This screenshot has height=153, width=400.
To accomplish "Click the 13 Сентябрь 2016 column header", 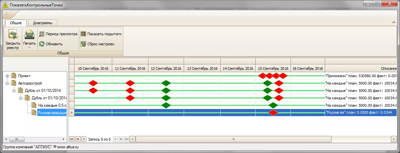I will click(x=202, y=68).
